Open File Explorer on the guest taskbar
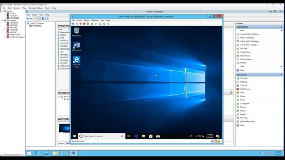The height and width of the screenshot is (160, 285). [x=143, y=136]
